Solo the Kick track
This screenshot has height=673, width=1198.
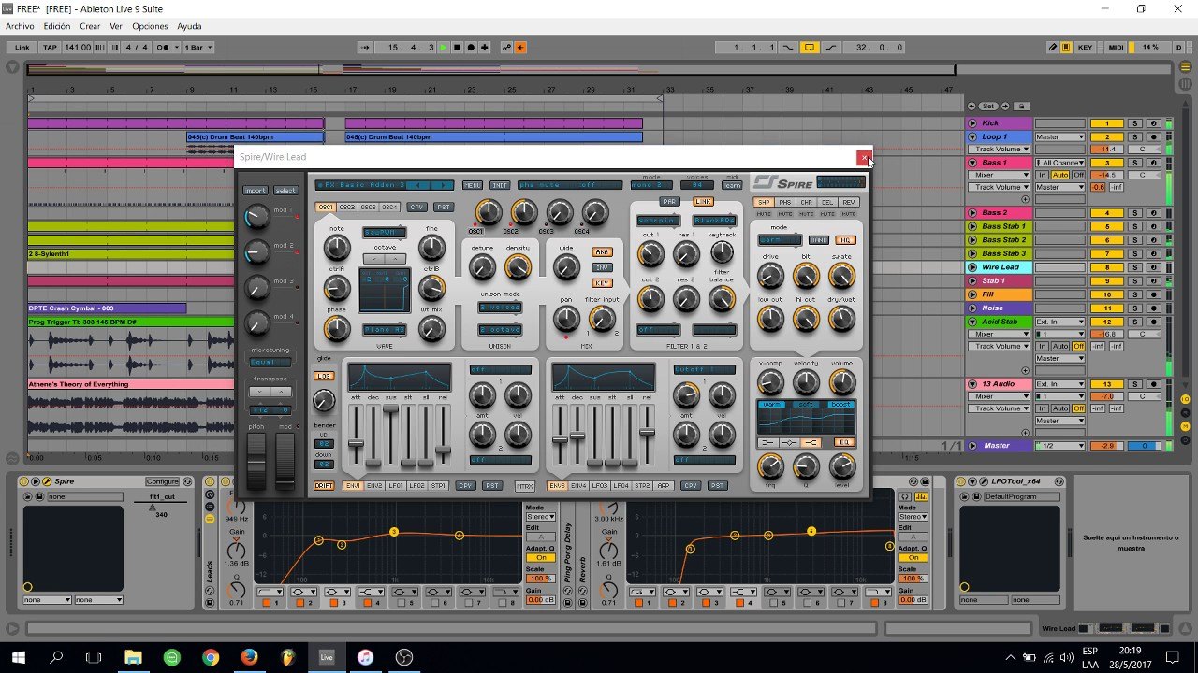tap(1134, 123)
